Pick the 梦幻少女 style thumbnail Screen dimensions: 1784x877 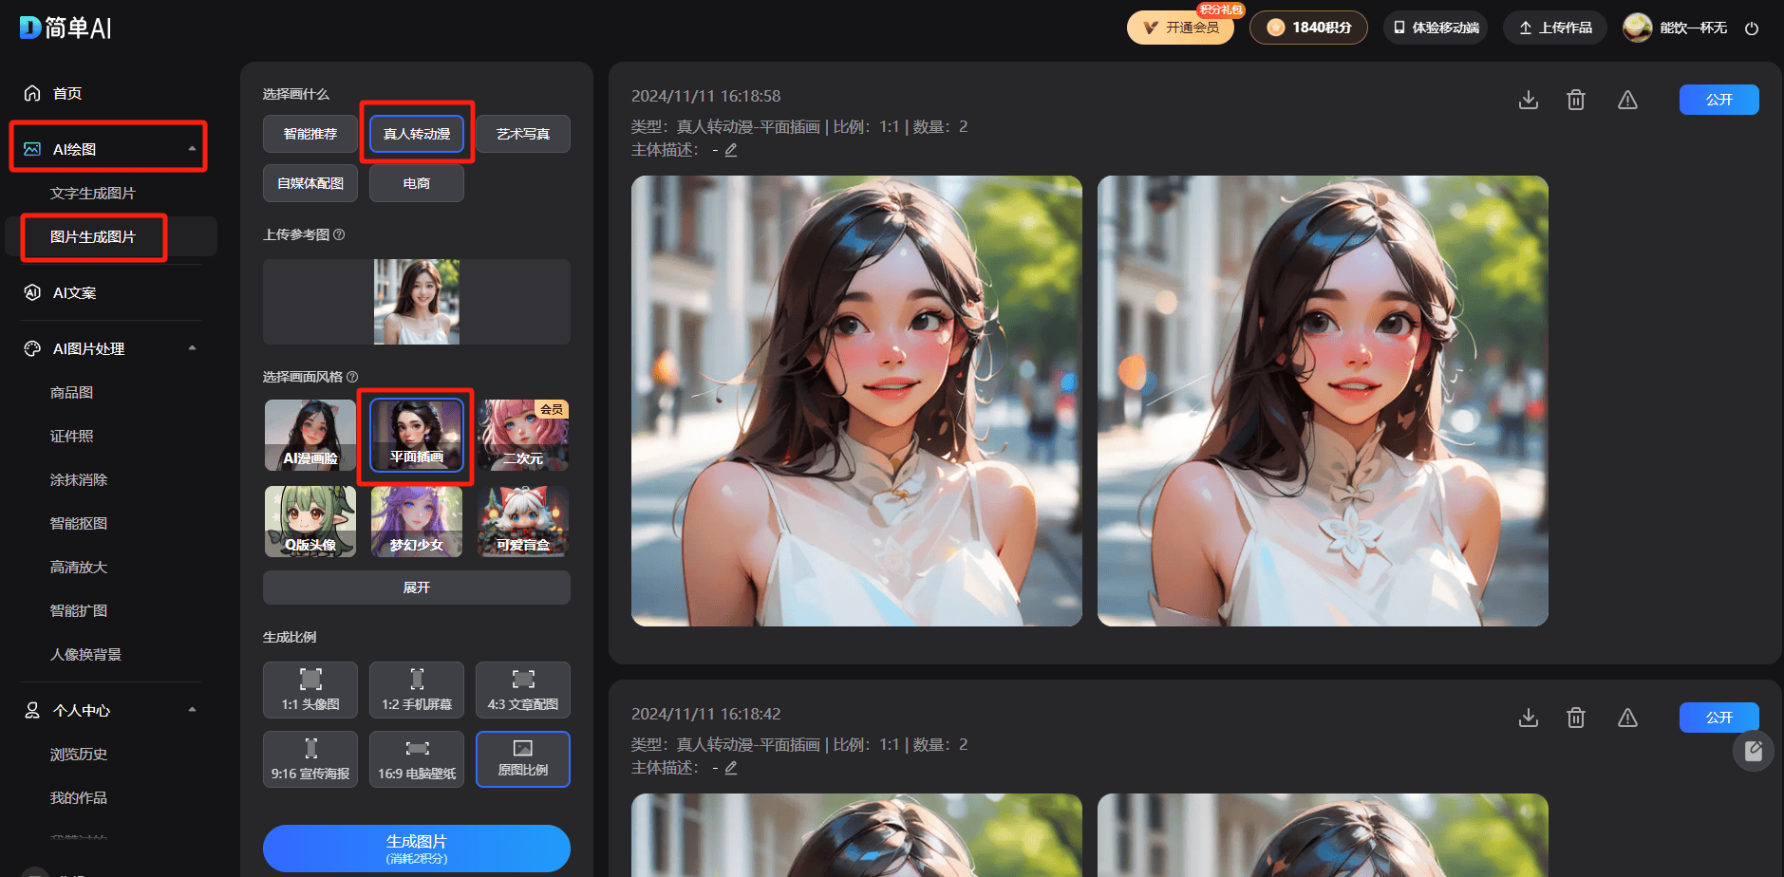click(x=417, y=521)
